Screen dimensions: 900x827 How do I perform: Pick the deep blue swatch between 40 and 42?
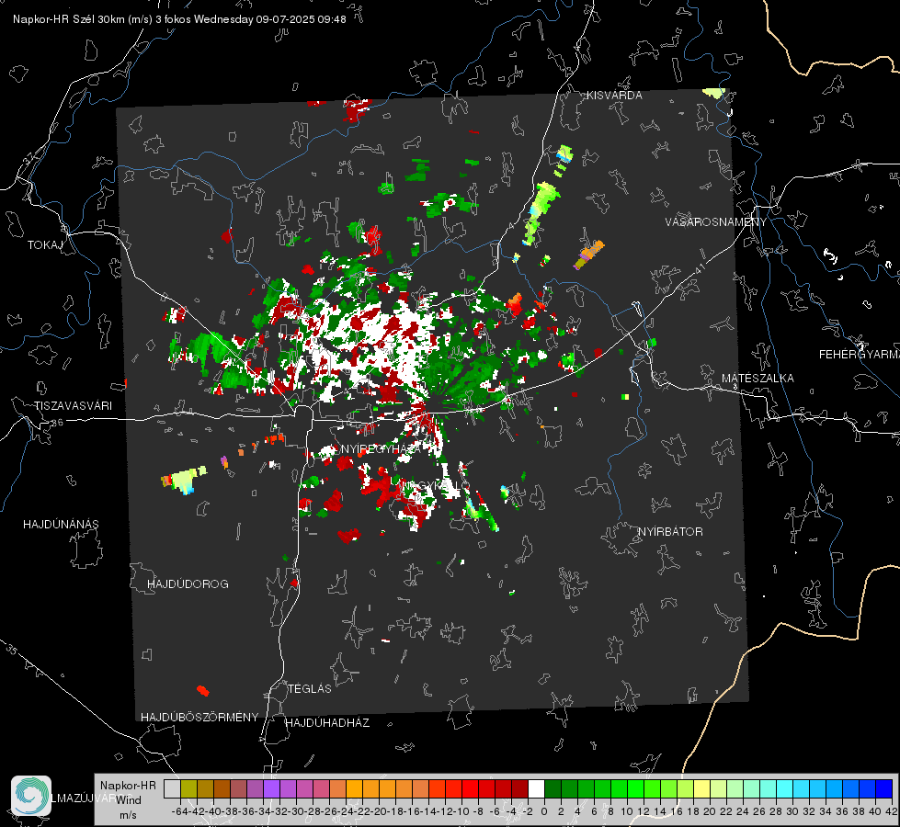point(884,788)
